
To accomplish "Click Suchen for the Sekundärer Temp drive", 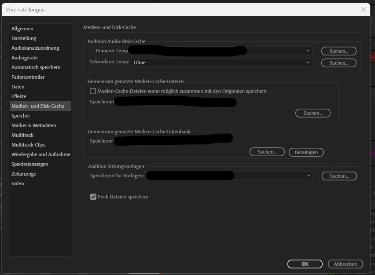I will (338, 62).
